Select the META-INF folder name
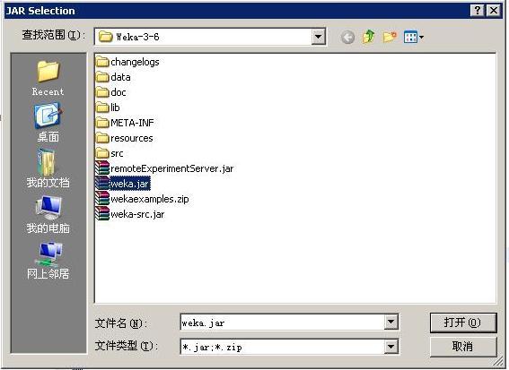This screenshot has width=509, height=370. (x=133, y=123)
